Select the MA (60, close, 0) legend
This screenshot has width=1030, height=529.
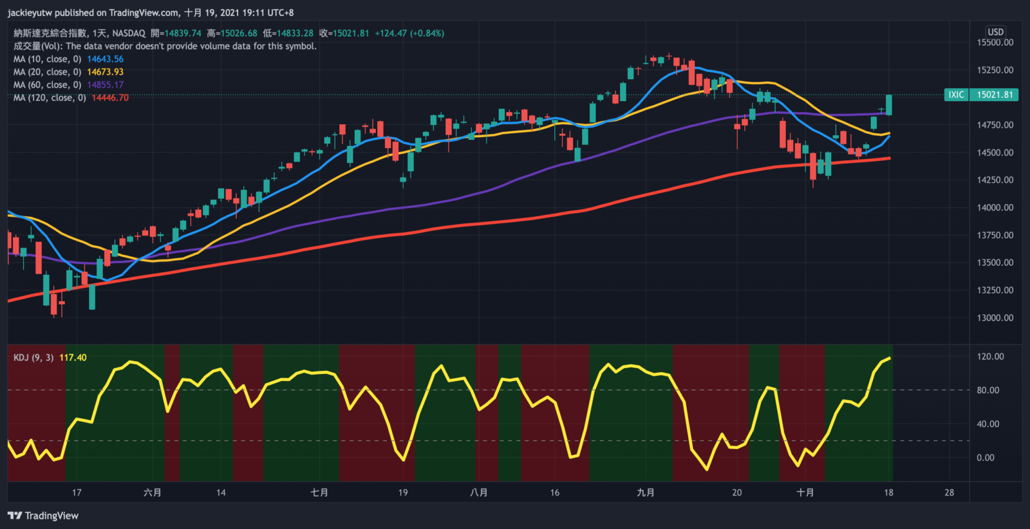[47, 85]
